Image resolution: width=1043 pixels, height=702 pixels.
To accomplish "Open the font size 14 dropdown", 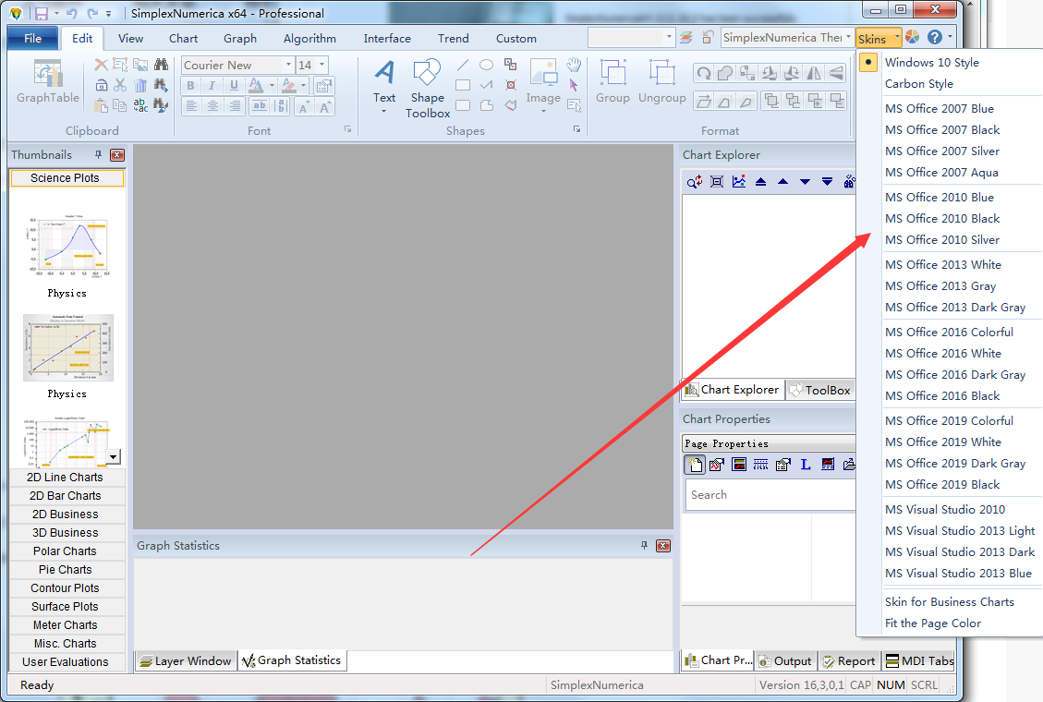I will pyautogui.click(x=321, y=66).
